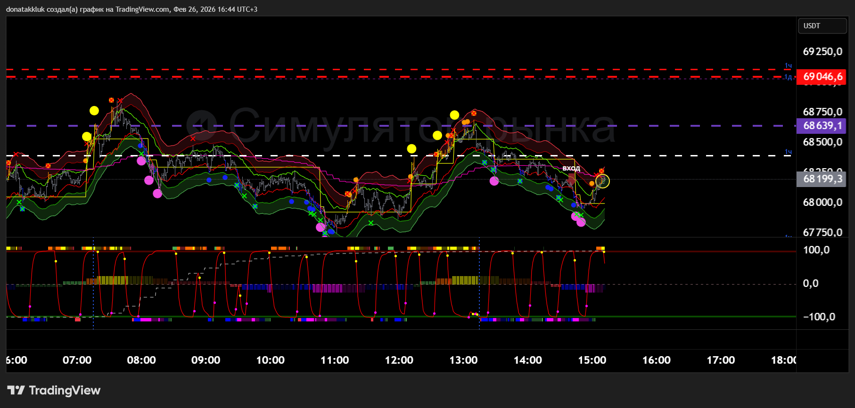855x408 pixels.
Task: Click the TradingView logo
Action: coord(54,390)
